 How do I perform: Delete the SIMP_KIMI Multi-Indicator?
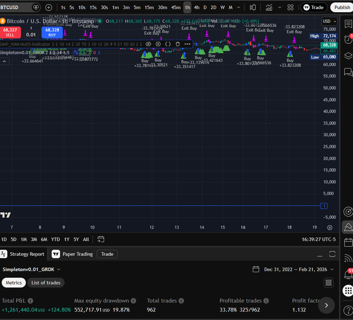[x=178, y=44]
